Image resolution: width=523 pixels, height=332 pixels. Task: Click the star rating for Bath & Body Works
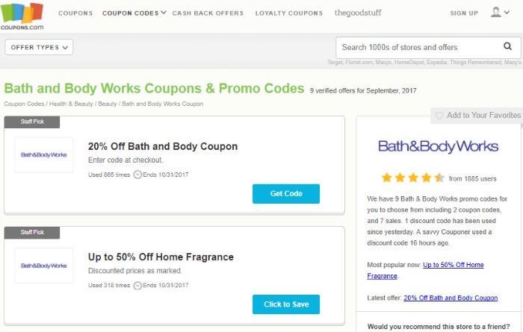click(413, 178)
